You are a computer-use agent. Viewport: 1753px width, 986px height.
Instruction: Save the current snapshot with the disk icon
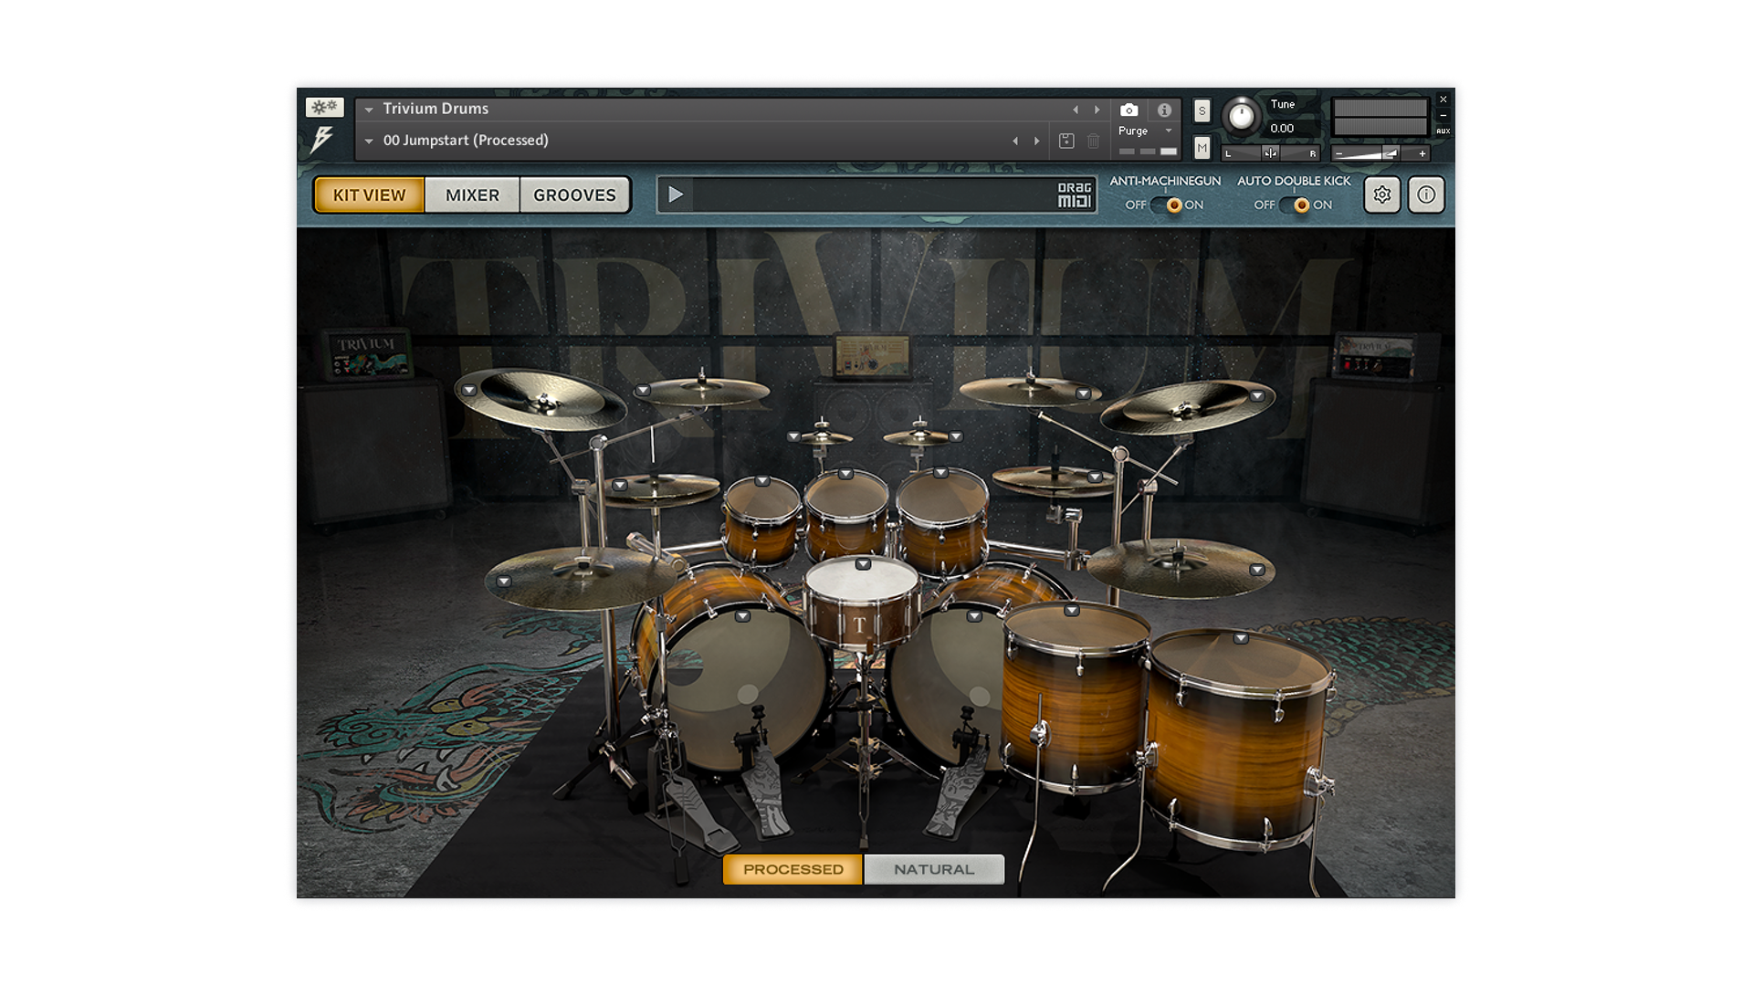click(1066, 141)
